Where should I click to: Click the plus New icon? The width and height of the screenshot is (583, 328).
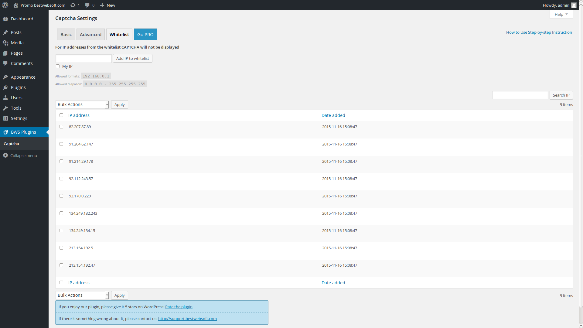(x=102, y=5)
